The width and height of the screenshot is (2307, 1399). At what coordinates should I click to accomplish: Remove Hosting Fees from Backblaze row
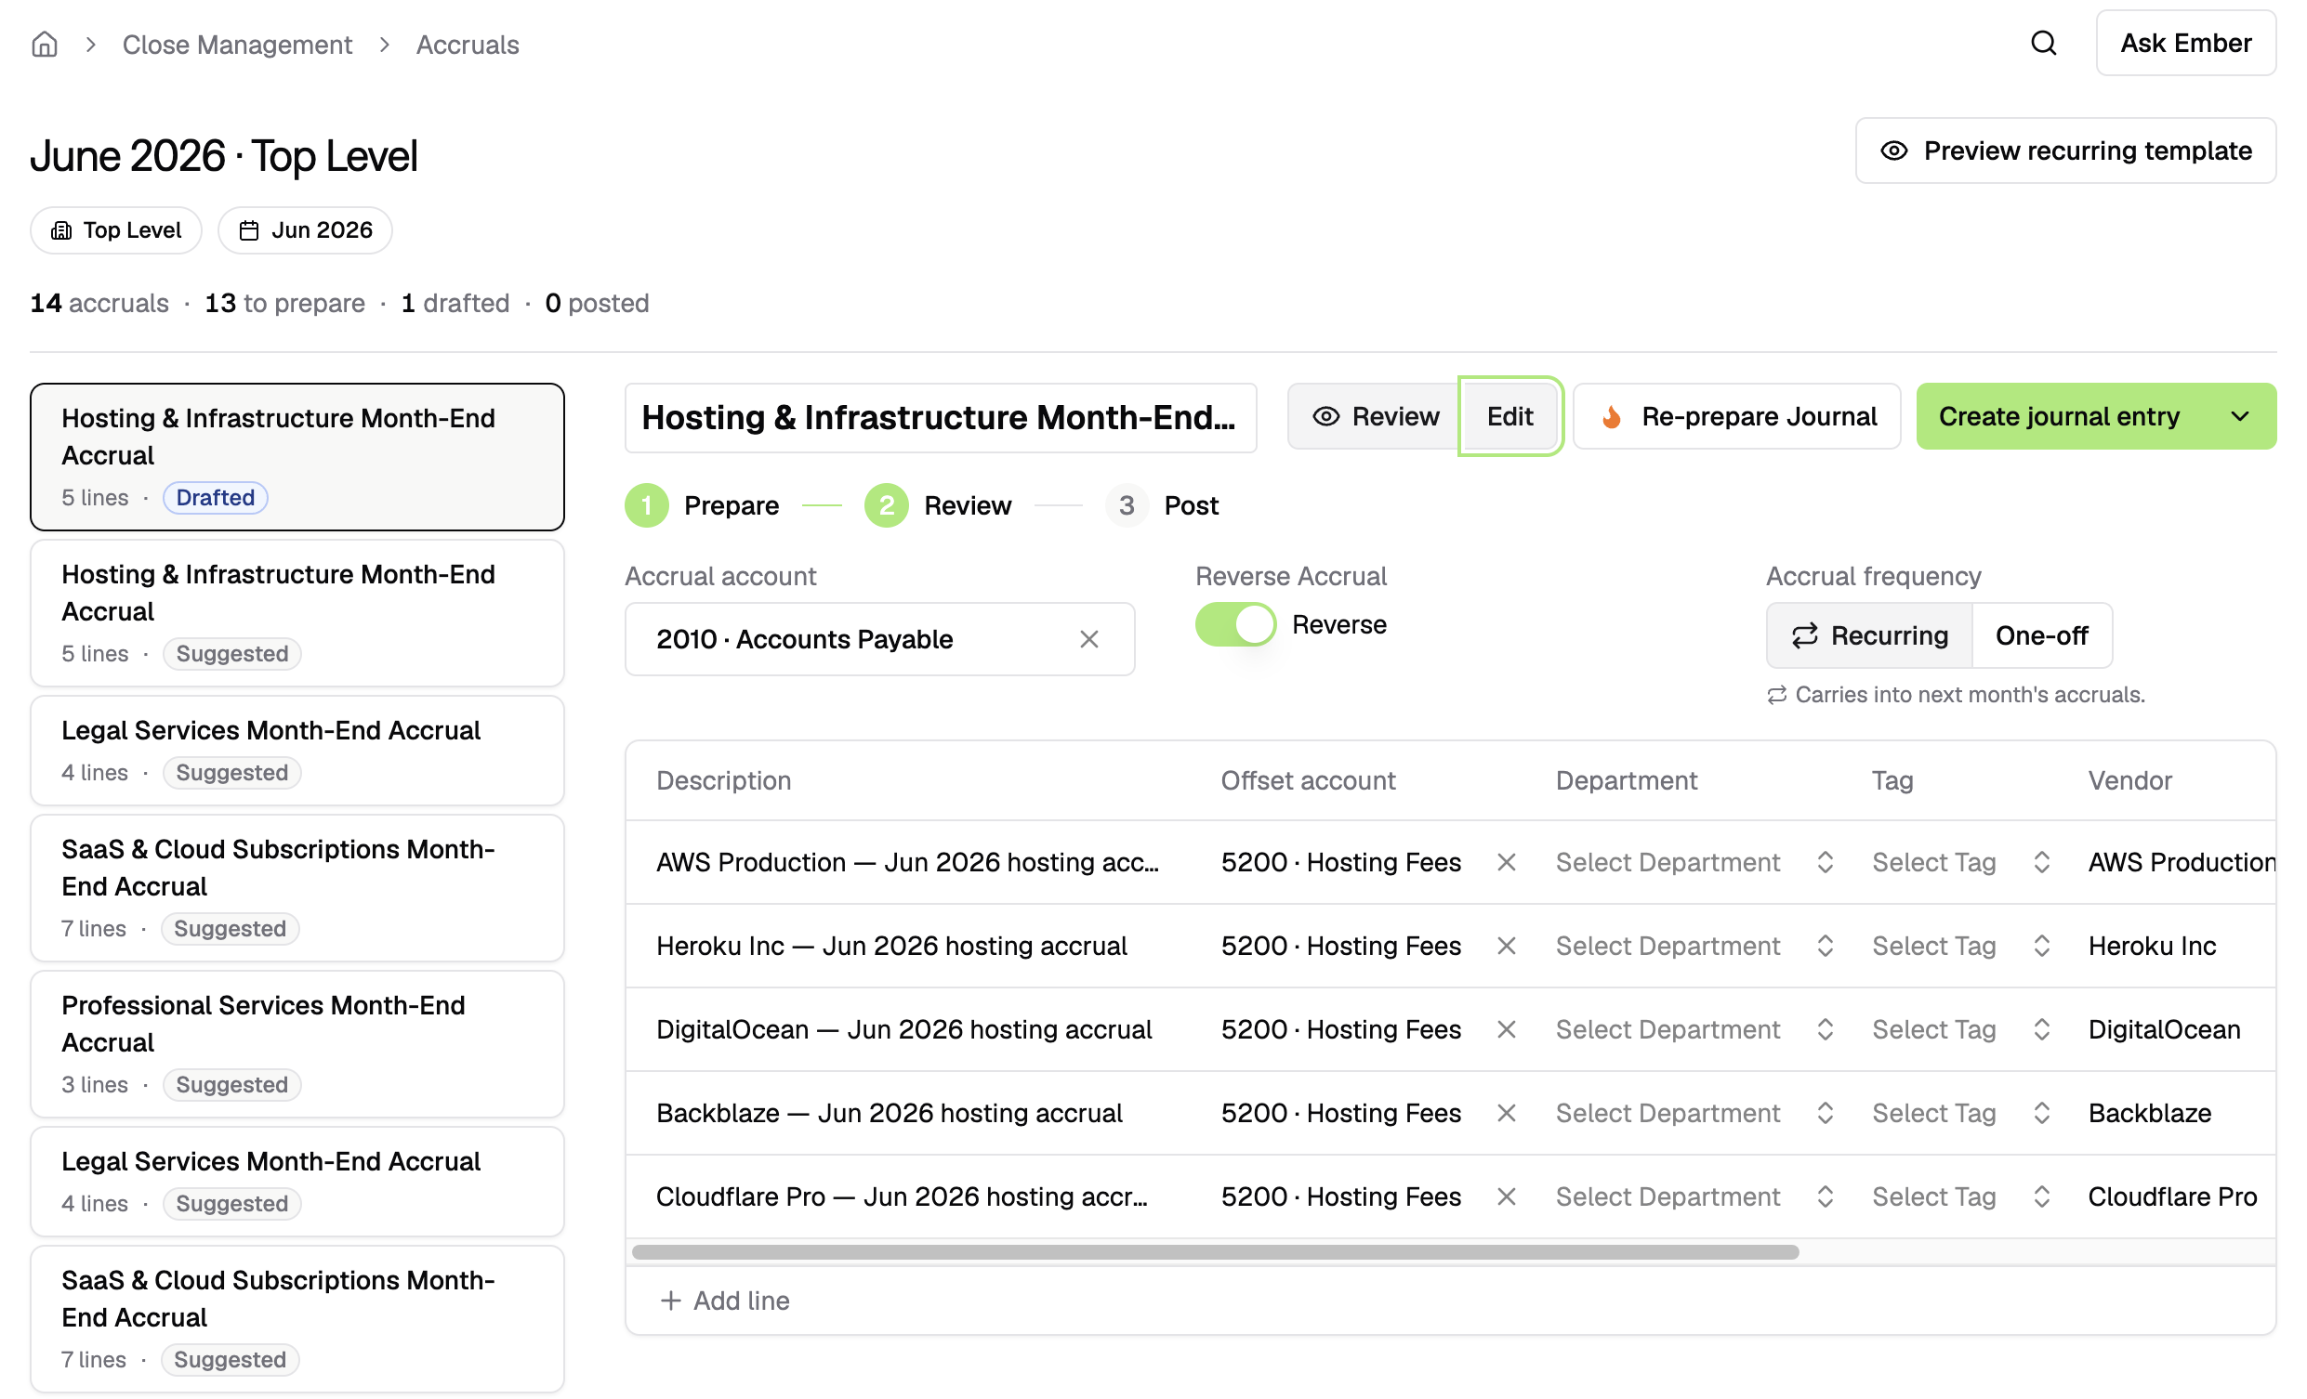1507,1114
